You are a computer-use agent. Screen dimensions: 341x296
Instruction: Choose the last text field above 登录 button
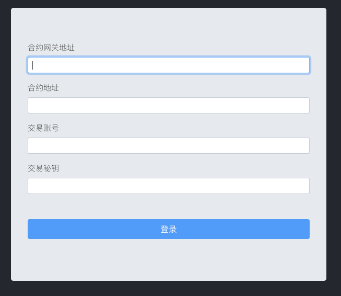(x=169, y=186)
